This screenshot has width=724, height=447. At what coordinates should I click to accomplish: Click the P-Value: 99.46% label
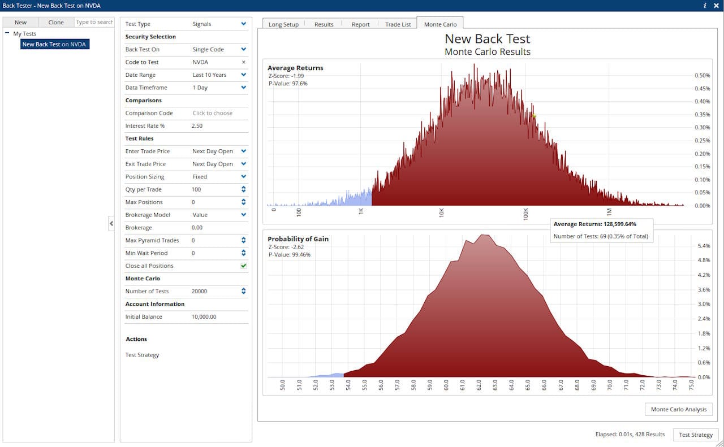(290, 255)
